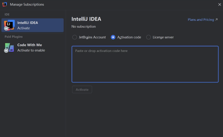Open the Plans and Pricing link
The height and width of the screenshot is (137, 223).
[201, 20]
